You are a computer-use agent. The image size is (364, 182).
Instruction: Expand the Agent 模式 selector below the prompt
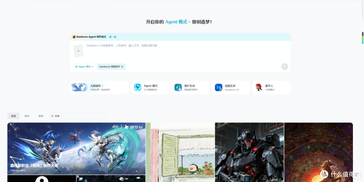[84, 67]
